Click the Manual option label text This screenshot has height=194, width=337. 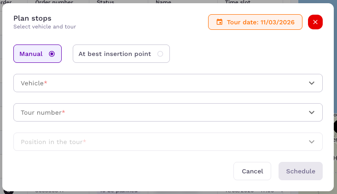click(x=31, y=54)
